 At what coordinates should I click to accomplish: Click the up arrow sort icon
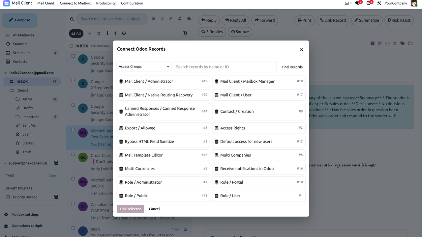(115, 33)
